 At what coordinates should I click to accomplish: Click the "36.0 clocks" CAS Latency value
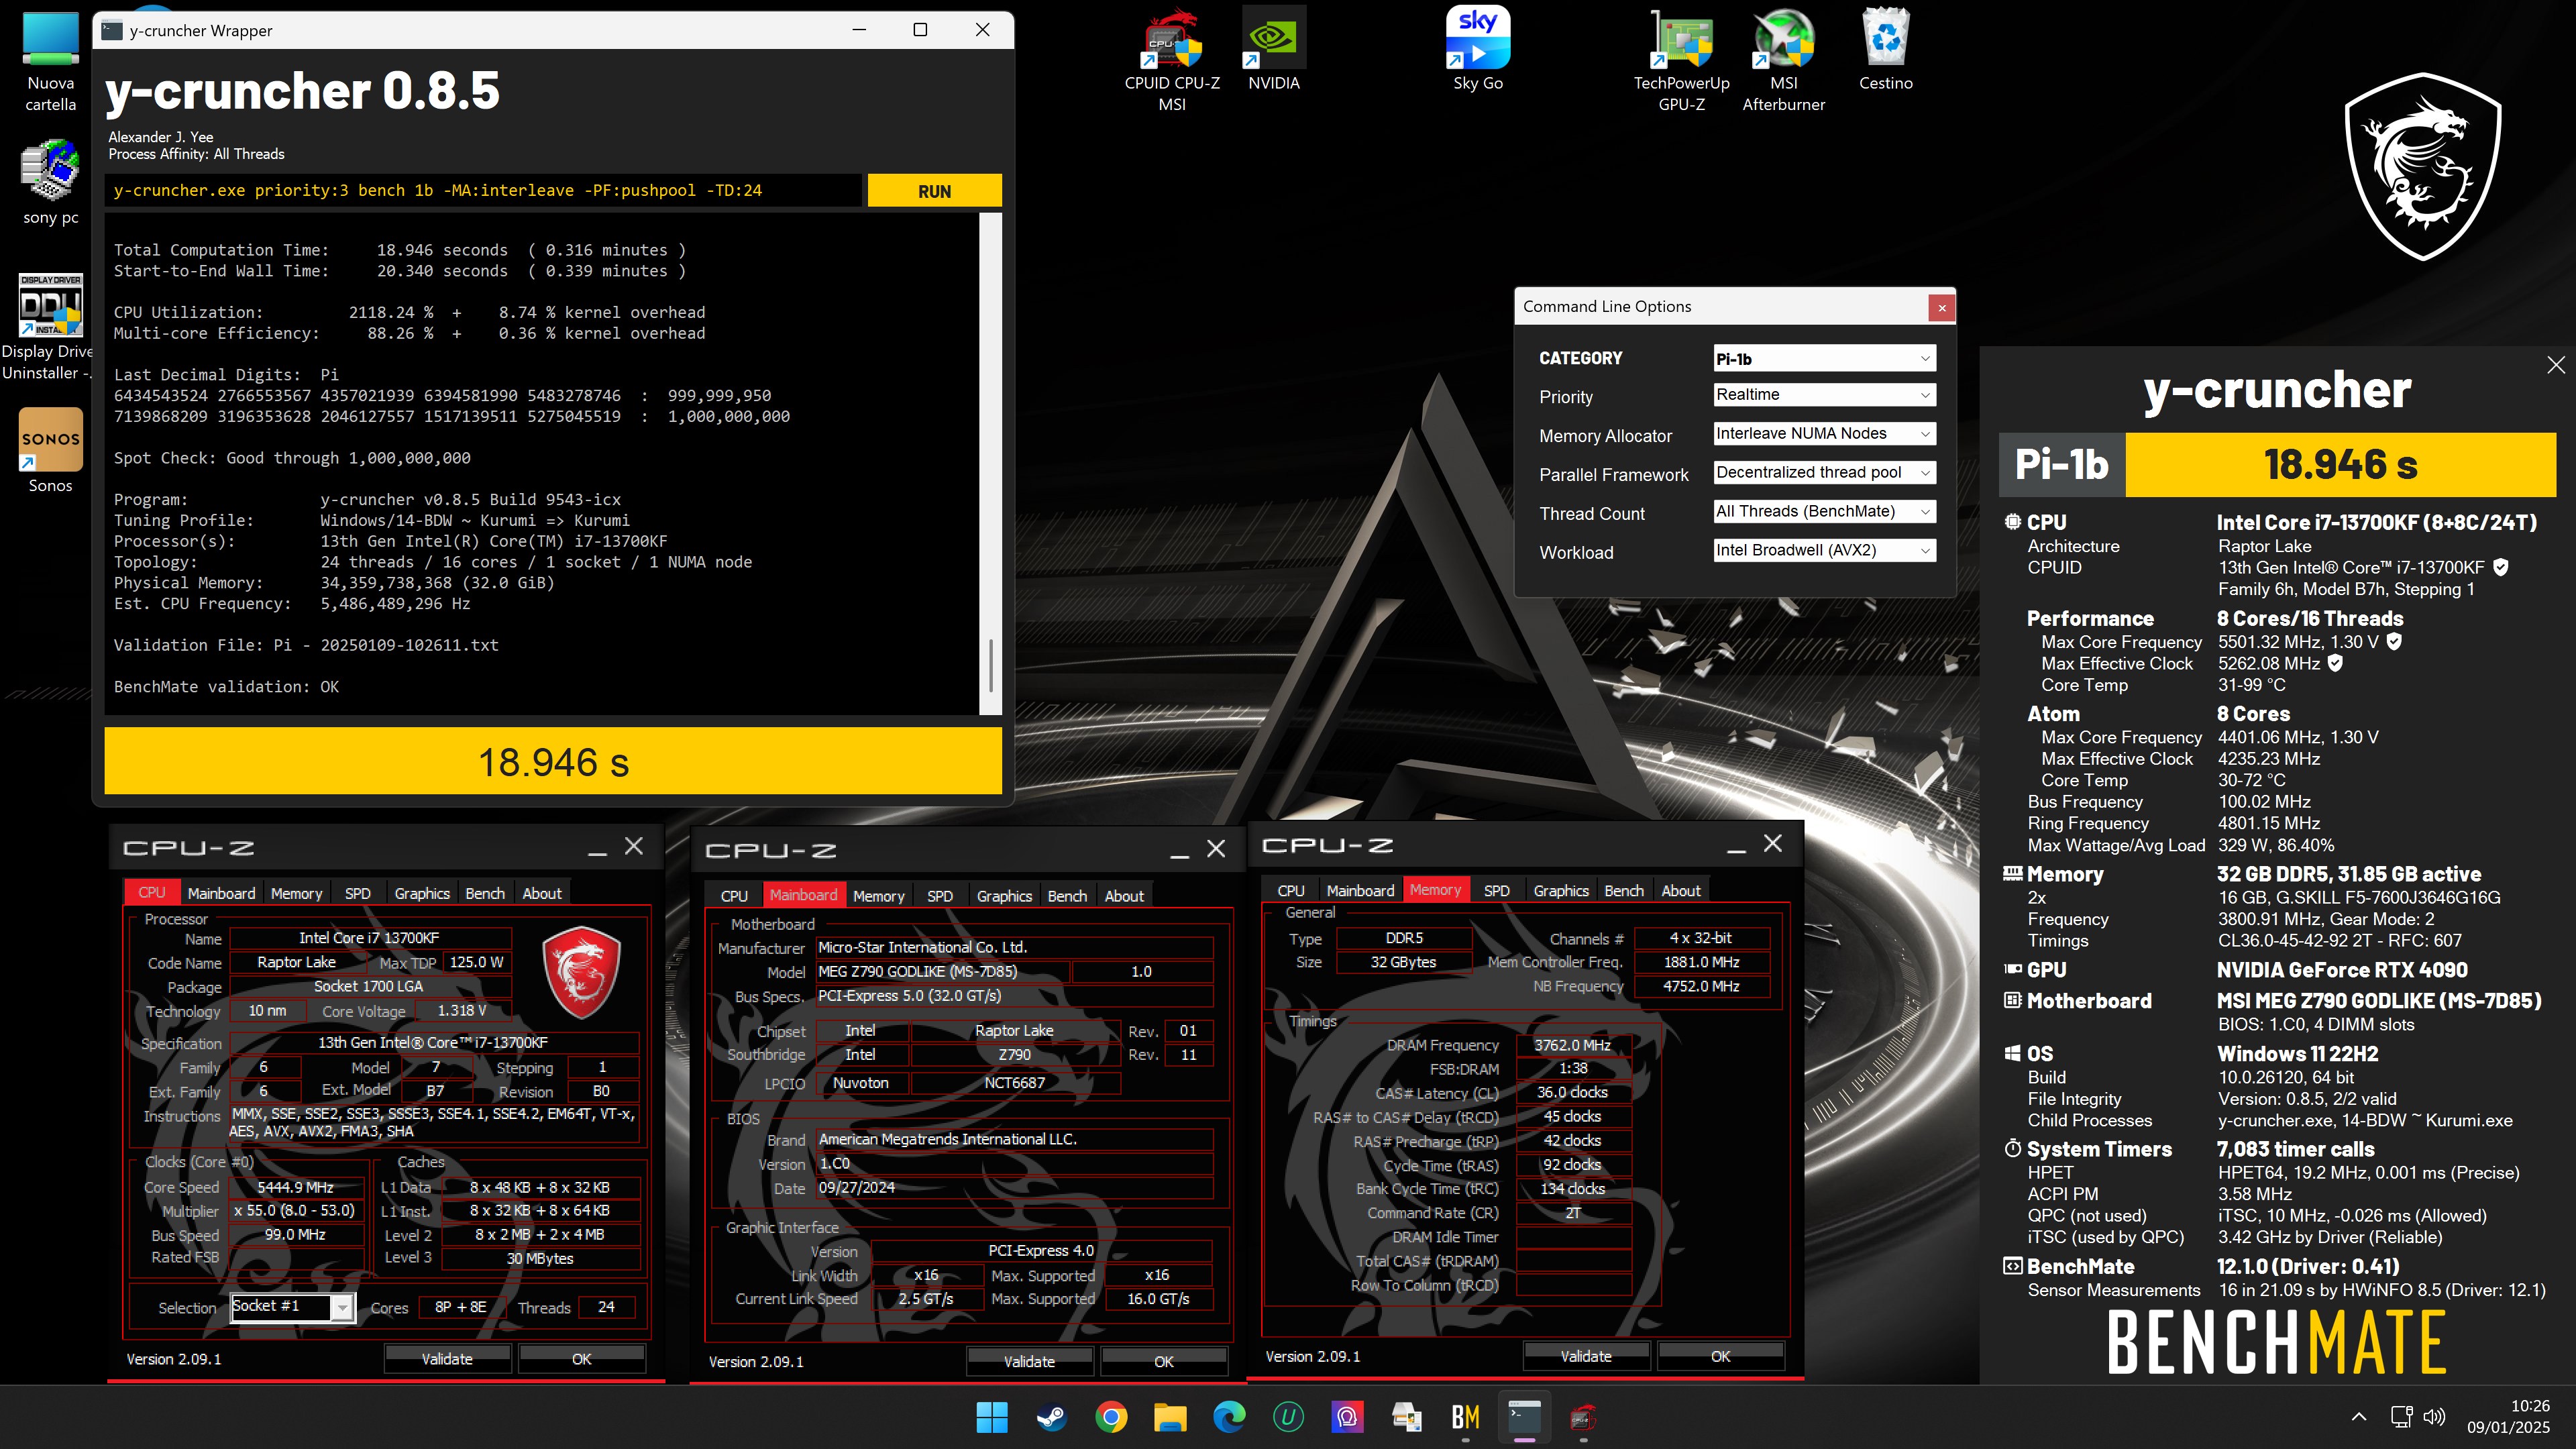(x=1573, y=1093)
